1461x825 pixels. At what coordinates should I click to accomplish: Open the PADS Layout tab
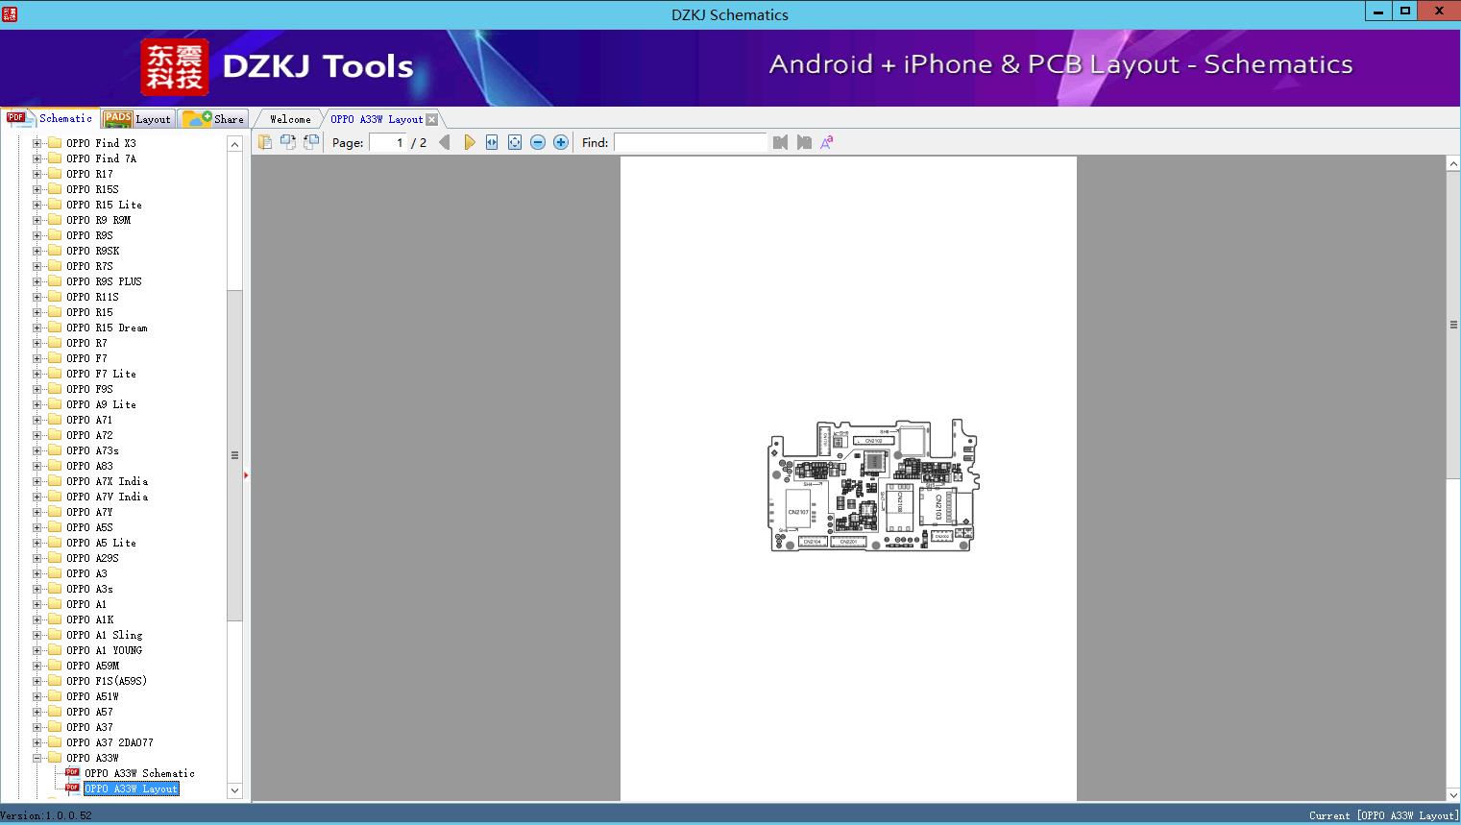137,119
